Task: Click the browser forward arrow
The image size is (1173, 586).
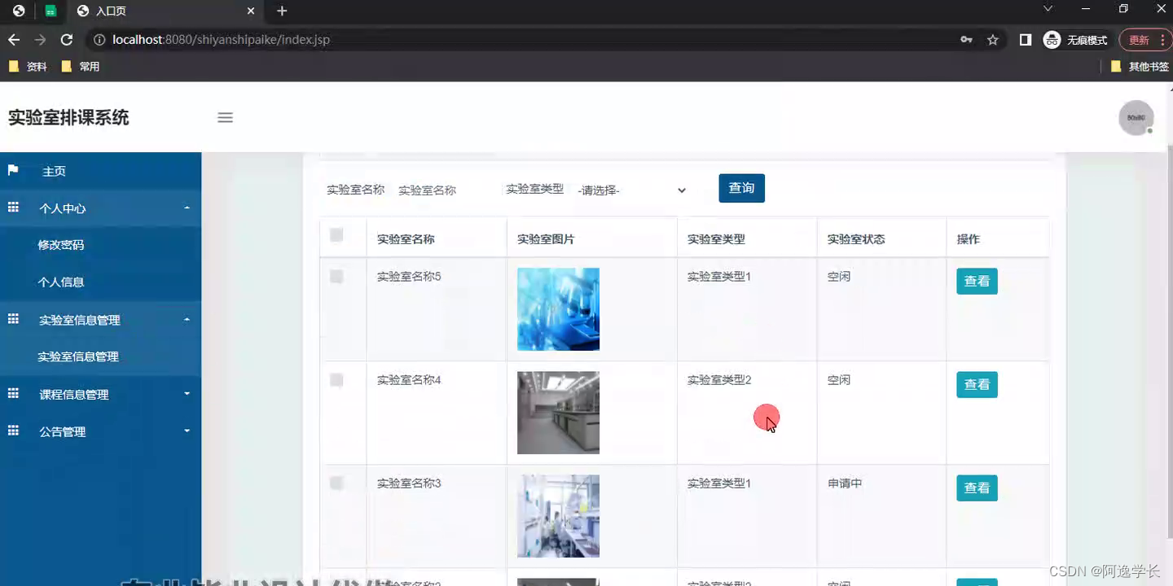Action: pos(40,40)
